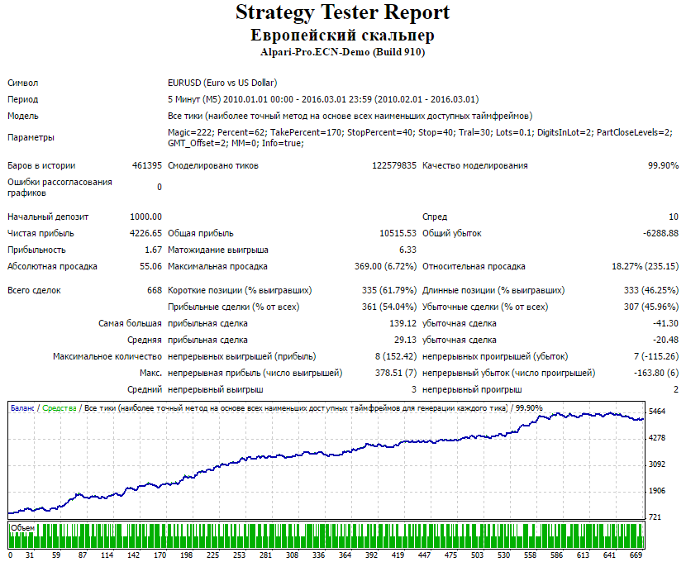Click the 'Общий убыток' label

(451, 233)
